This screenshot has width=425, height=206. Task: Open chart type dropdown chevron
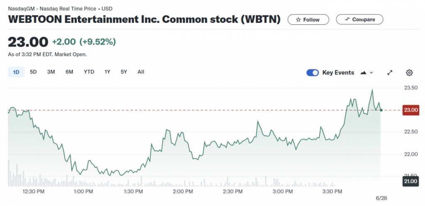click(371, 73)
